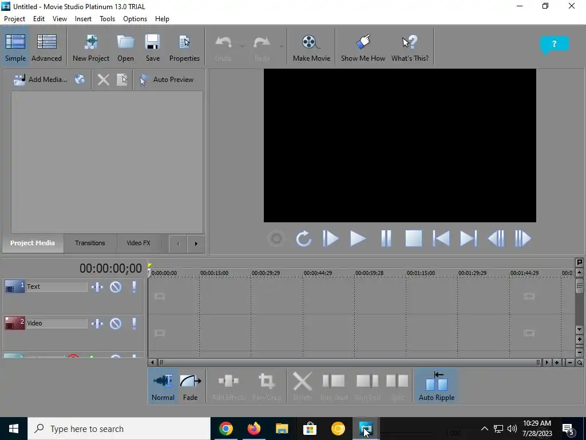Open Track Motion on Video track
Viewport: 586px width, 440px height.
tap(97, 324)
